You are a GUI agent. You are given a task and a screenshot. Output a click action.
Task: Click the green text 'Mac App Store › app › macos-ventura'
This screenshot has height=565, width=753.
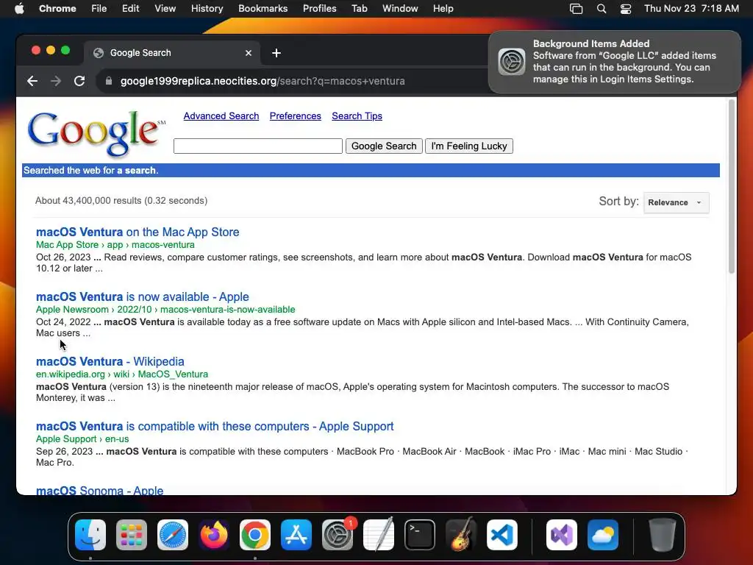click(115, 244)
